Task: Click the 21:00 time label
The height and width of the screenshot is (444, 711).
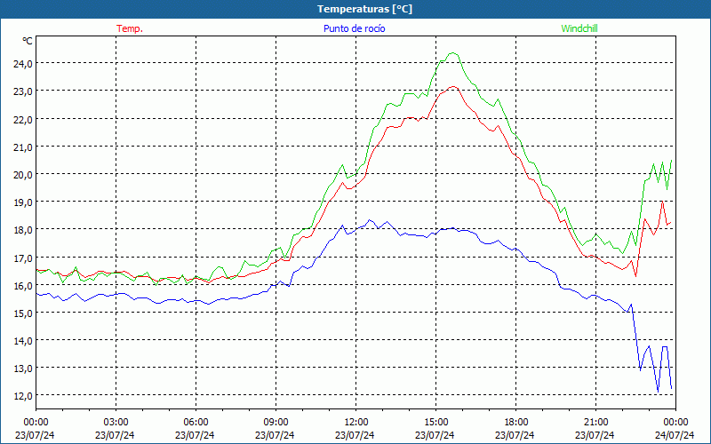Action: pos(595,423)
